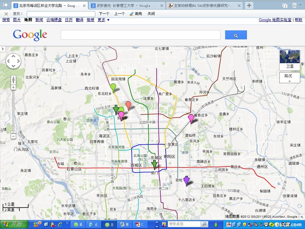This screenshot has height=229, width=305.
Task: Open the 路况 traffic layer dropdown
Action: click(290, 78)
